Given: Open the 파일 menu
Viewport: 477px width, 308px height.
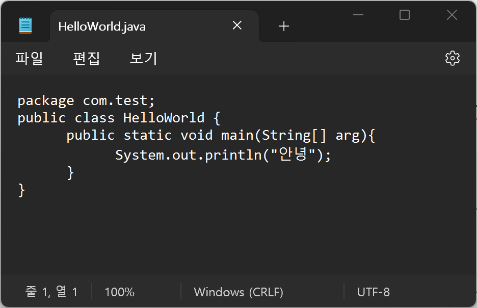Looking at the screenshot, I should (x=29, y=58).
